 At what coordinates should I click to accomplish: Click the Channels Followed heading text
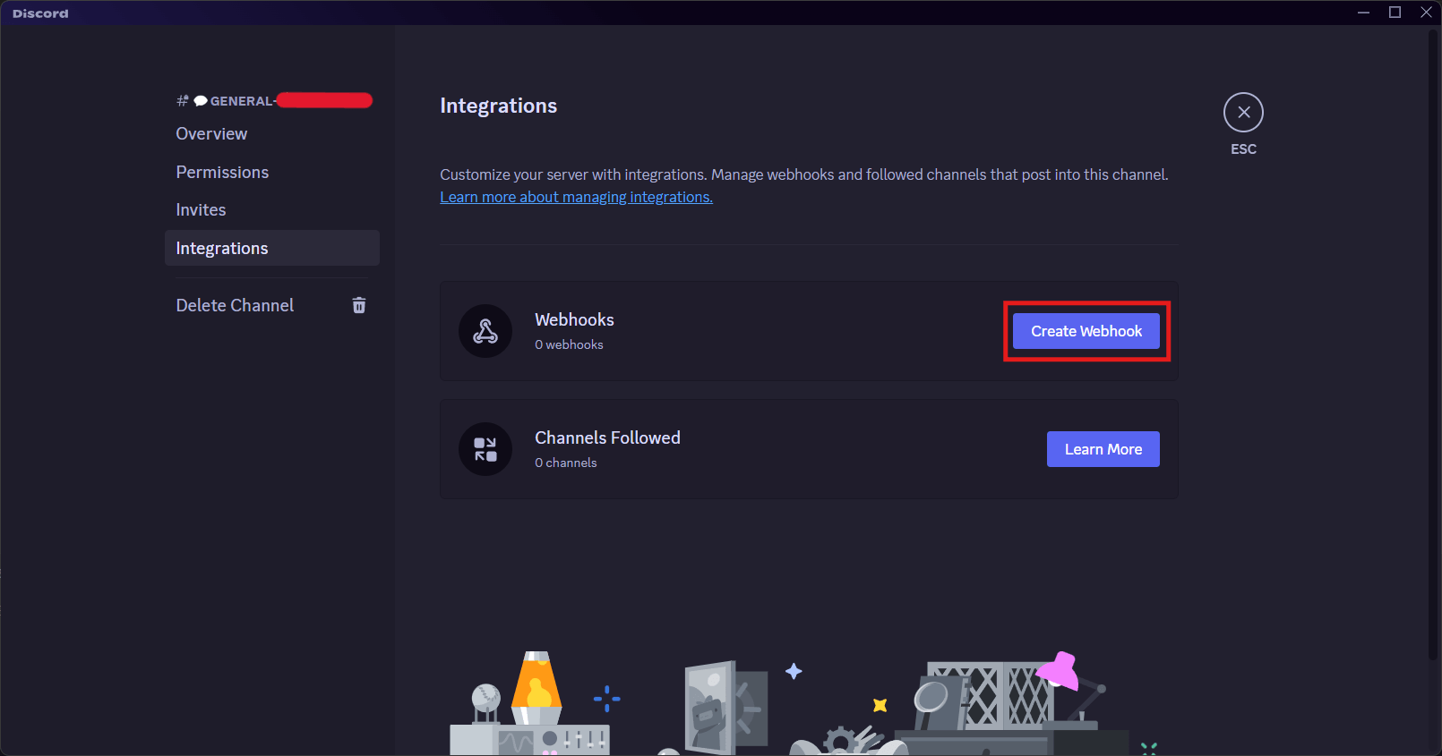[x=607, y=437]
